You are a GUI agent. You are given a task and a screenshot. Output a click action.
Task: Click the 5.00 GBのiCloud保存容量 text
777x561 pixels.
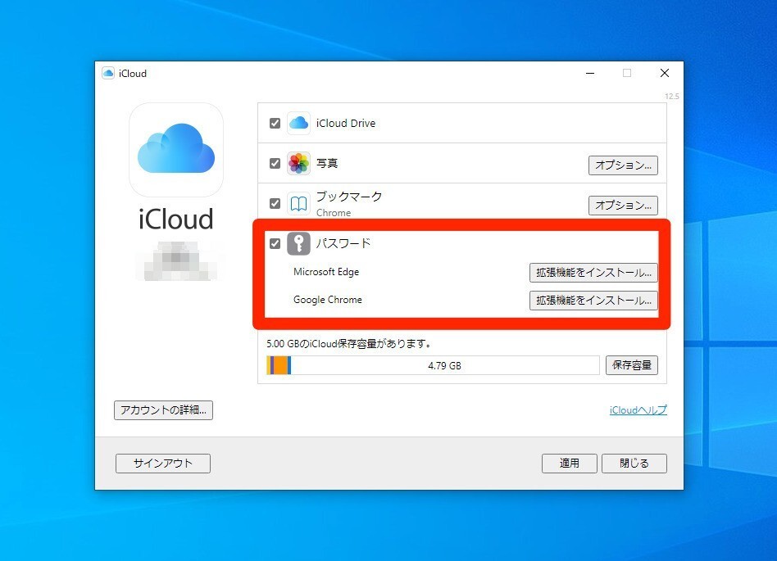tap(349, 344)
